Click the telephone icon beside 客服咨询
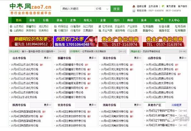 point(134,11)
